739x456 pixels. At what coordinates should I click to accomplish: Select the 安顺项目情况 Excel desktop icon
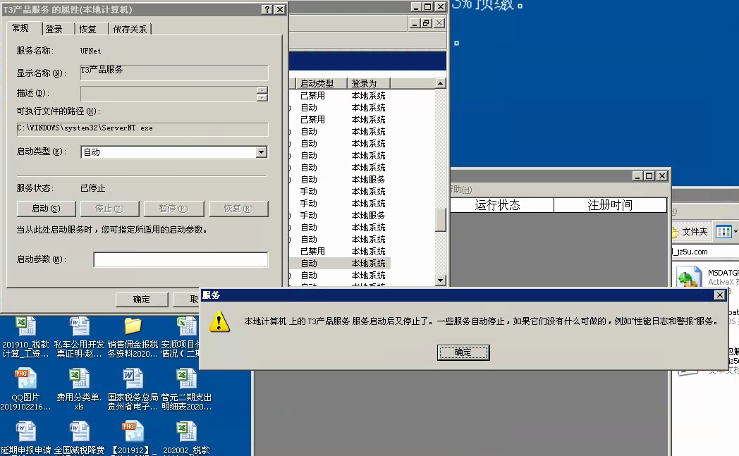(182, 338)
